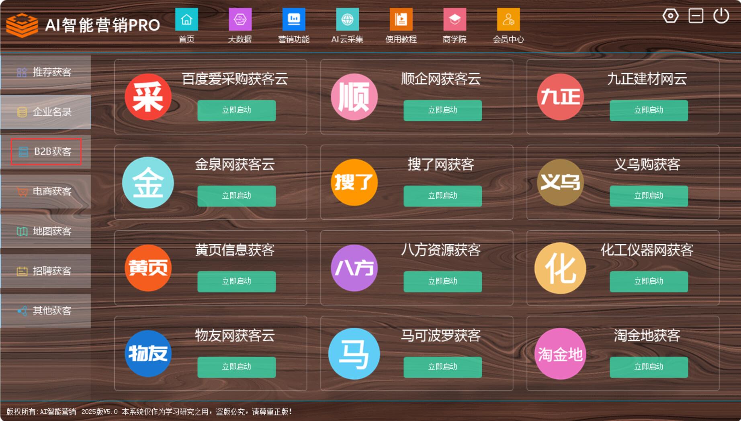Open the 使用教程 tutorial icon
741x421 pixels.
click(x=401, y=20)
